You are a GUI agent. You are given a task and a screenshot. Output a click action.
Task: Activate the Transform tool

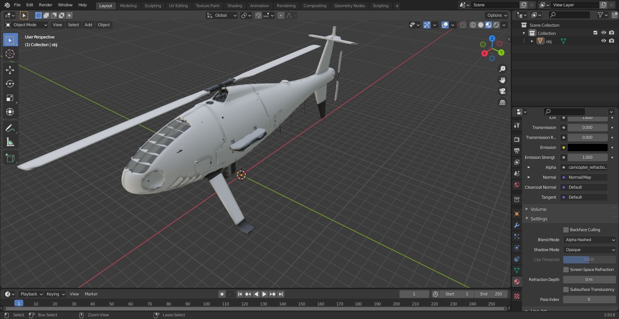pyautogui.click(x=10, y=112)
